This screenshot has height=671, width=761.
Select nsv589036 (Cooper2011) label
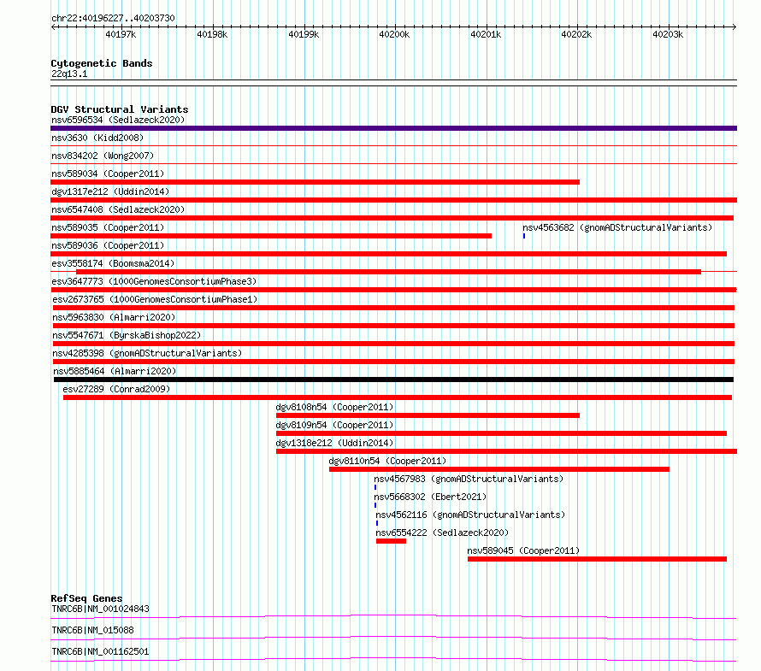tap(108, 245)
